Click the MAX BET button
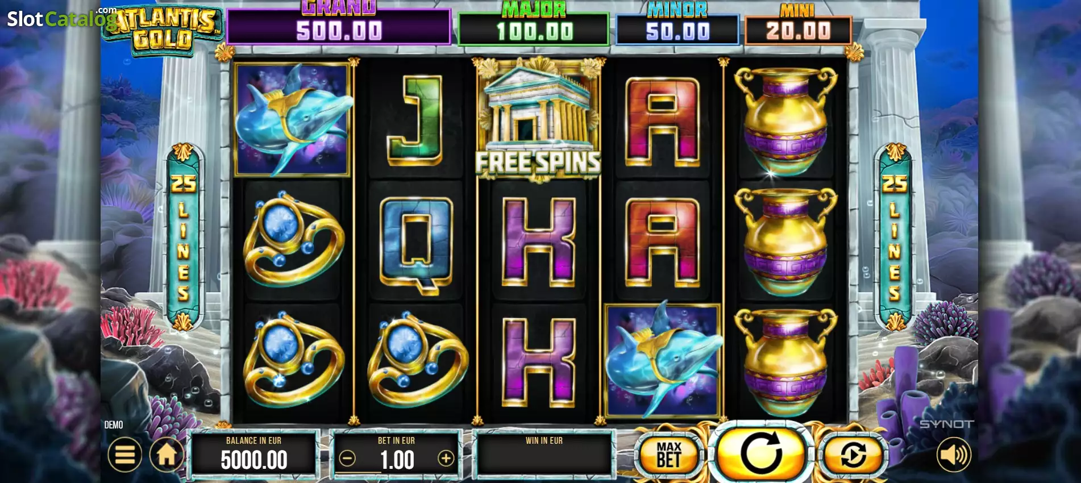Viewport: 1081px width, 483px height. pyautogui.click(x=669, y=455)
